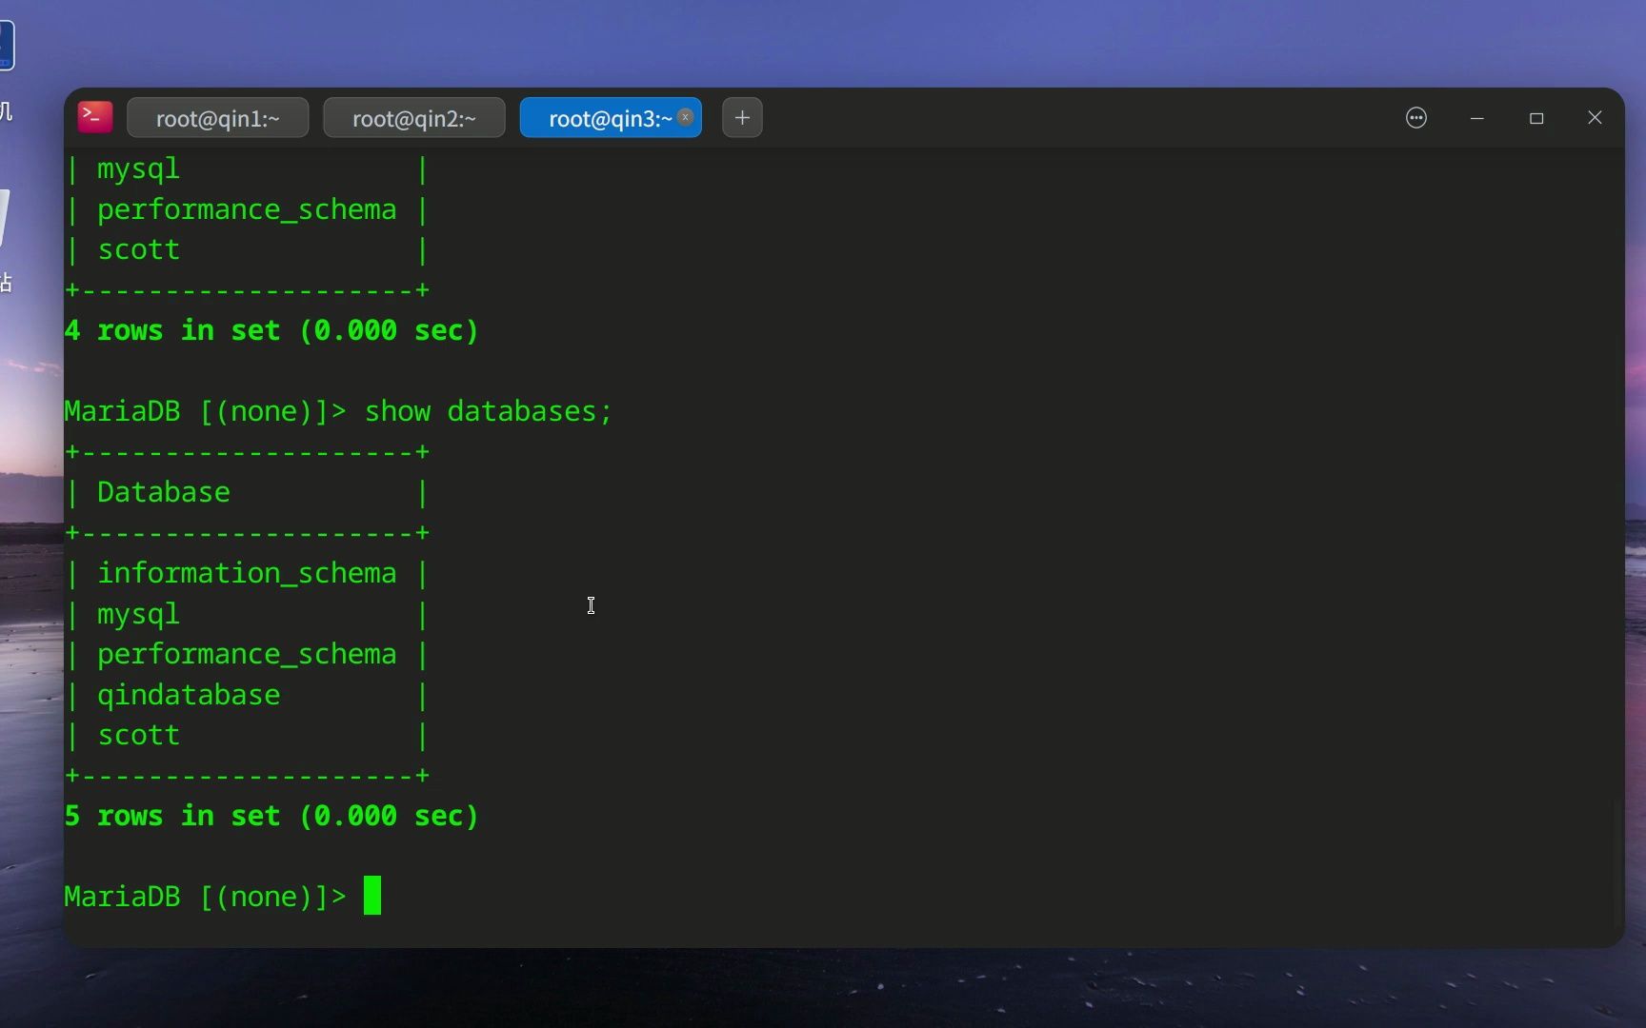Click the red terminal app icon

pyautogui.click(x=95, y=117)
